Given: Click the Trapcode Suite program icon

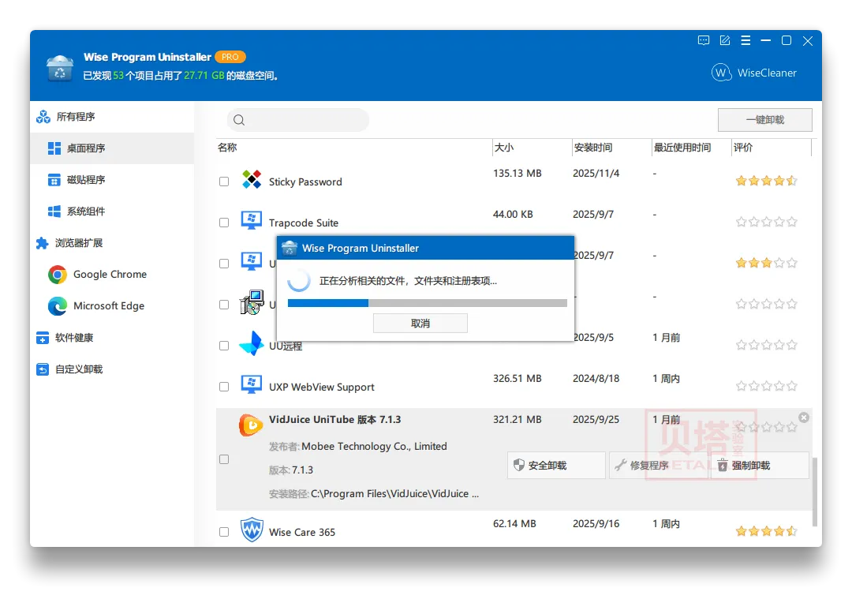Looking at the screenshot, I should [x=252, y=220].
